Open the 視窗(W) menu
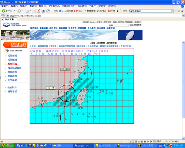The image size is (185, 148). pos(102,6)
